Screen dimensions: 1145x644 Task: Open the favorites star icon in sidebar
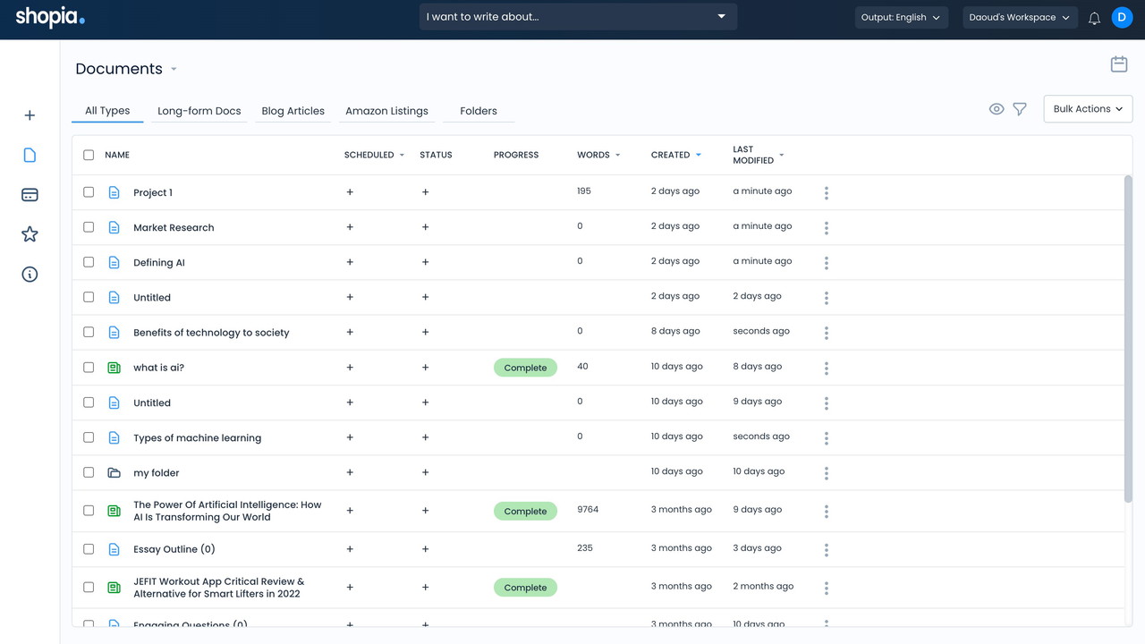30,234
